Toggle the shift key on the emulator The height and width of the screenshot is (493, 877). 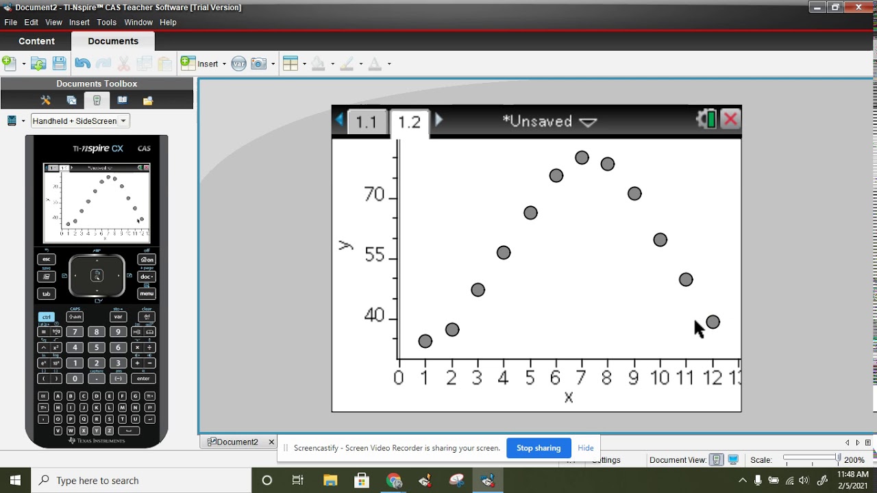pos(75,317)
